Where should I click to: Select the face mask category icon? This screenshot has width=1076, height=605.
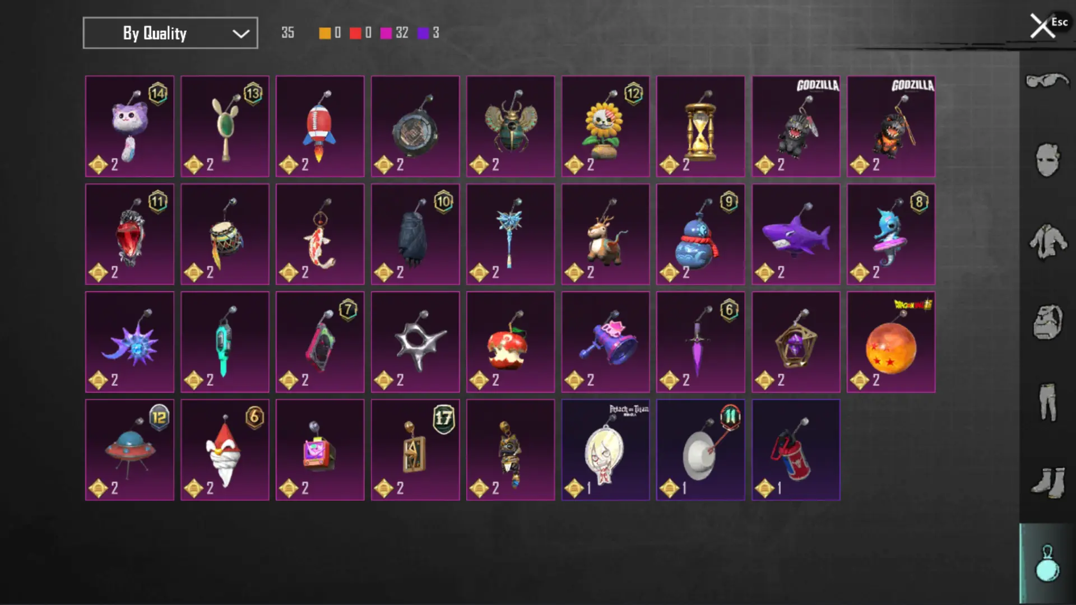(1047, 160)
